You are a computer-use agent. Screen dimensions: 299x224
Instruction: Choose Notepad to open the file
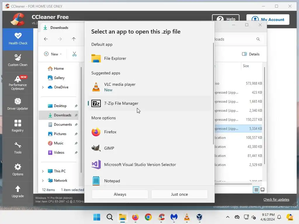[x=150, y=181]
